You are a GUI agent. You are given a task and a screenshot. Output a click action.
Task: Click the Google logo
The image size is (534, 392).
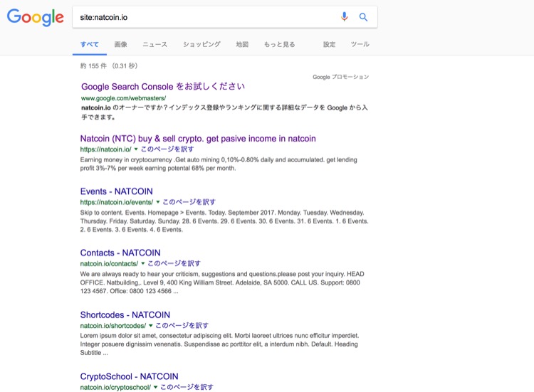(36, 17)
